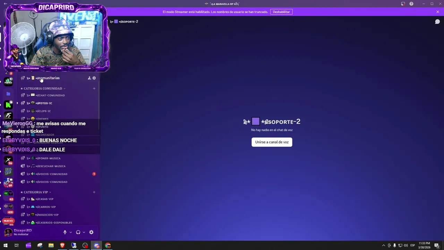Select the green K server icon
The width and height of the screenshot is (444, 250).
[x=8, y=105]
